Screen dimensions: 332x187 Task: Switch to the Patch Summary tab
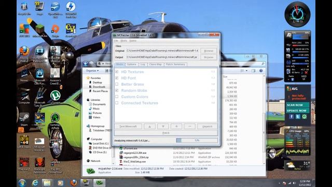(x=175, y=64)
